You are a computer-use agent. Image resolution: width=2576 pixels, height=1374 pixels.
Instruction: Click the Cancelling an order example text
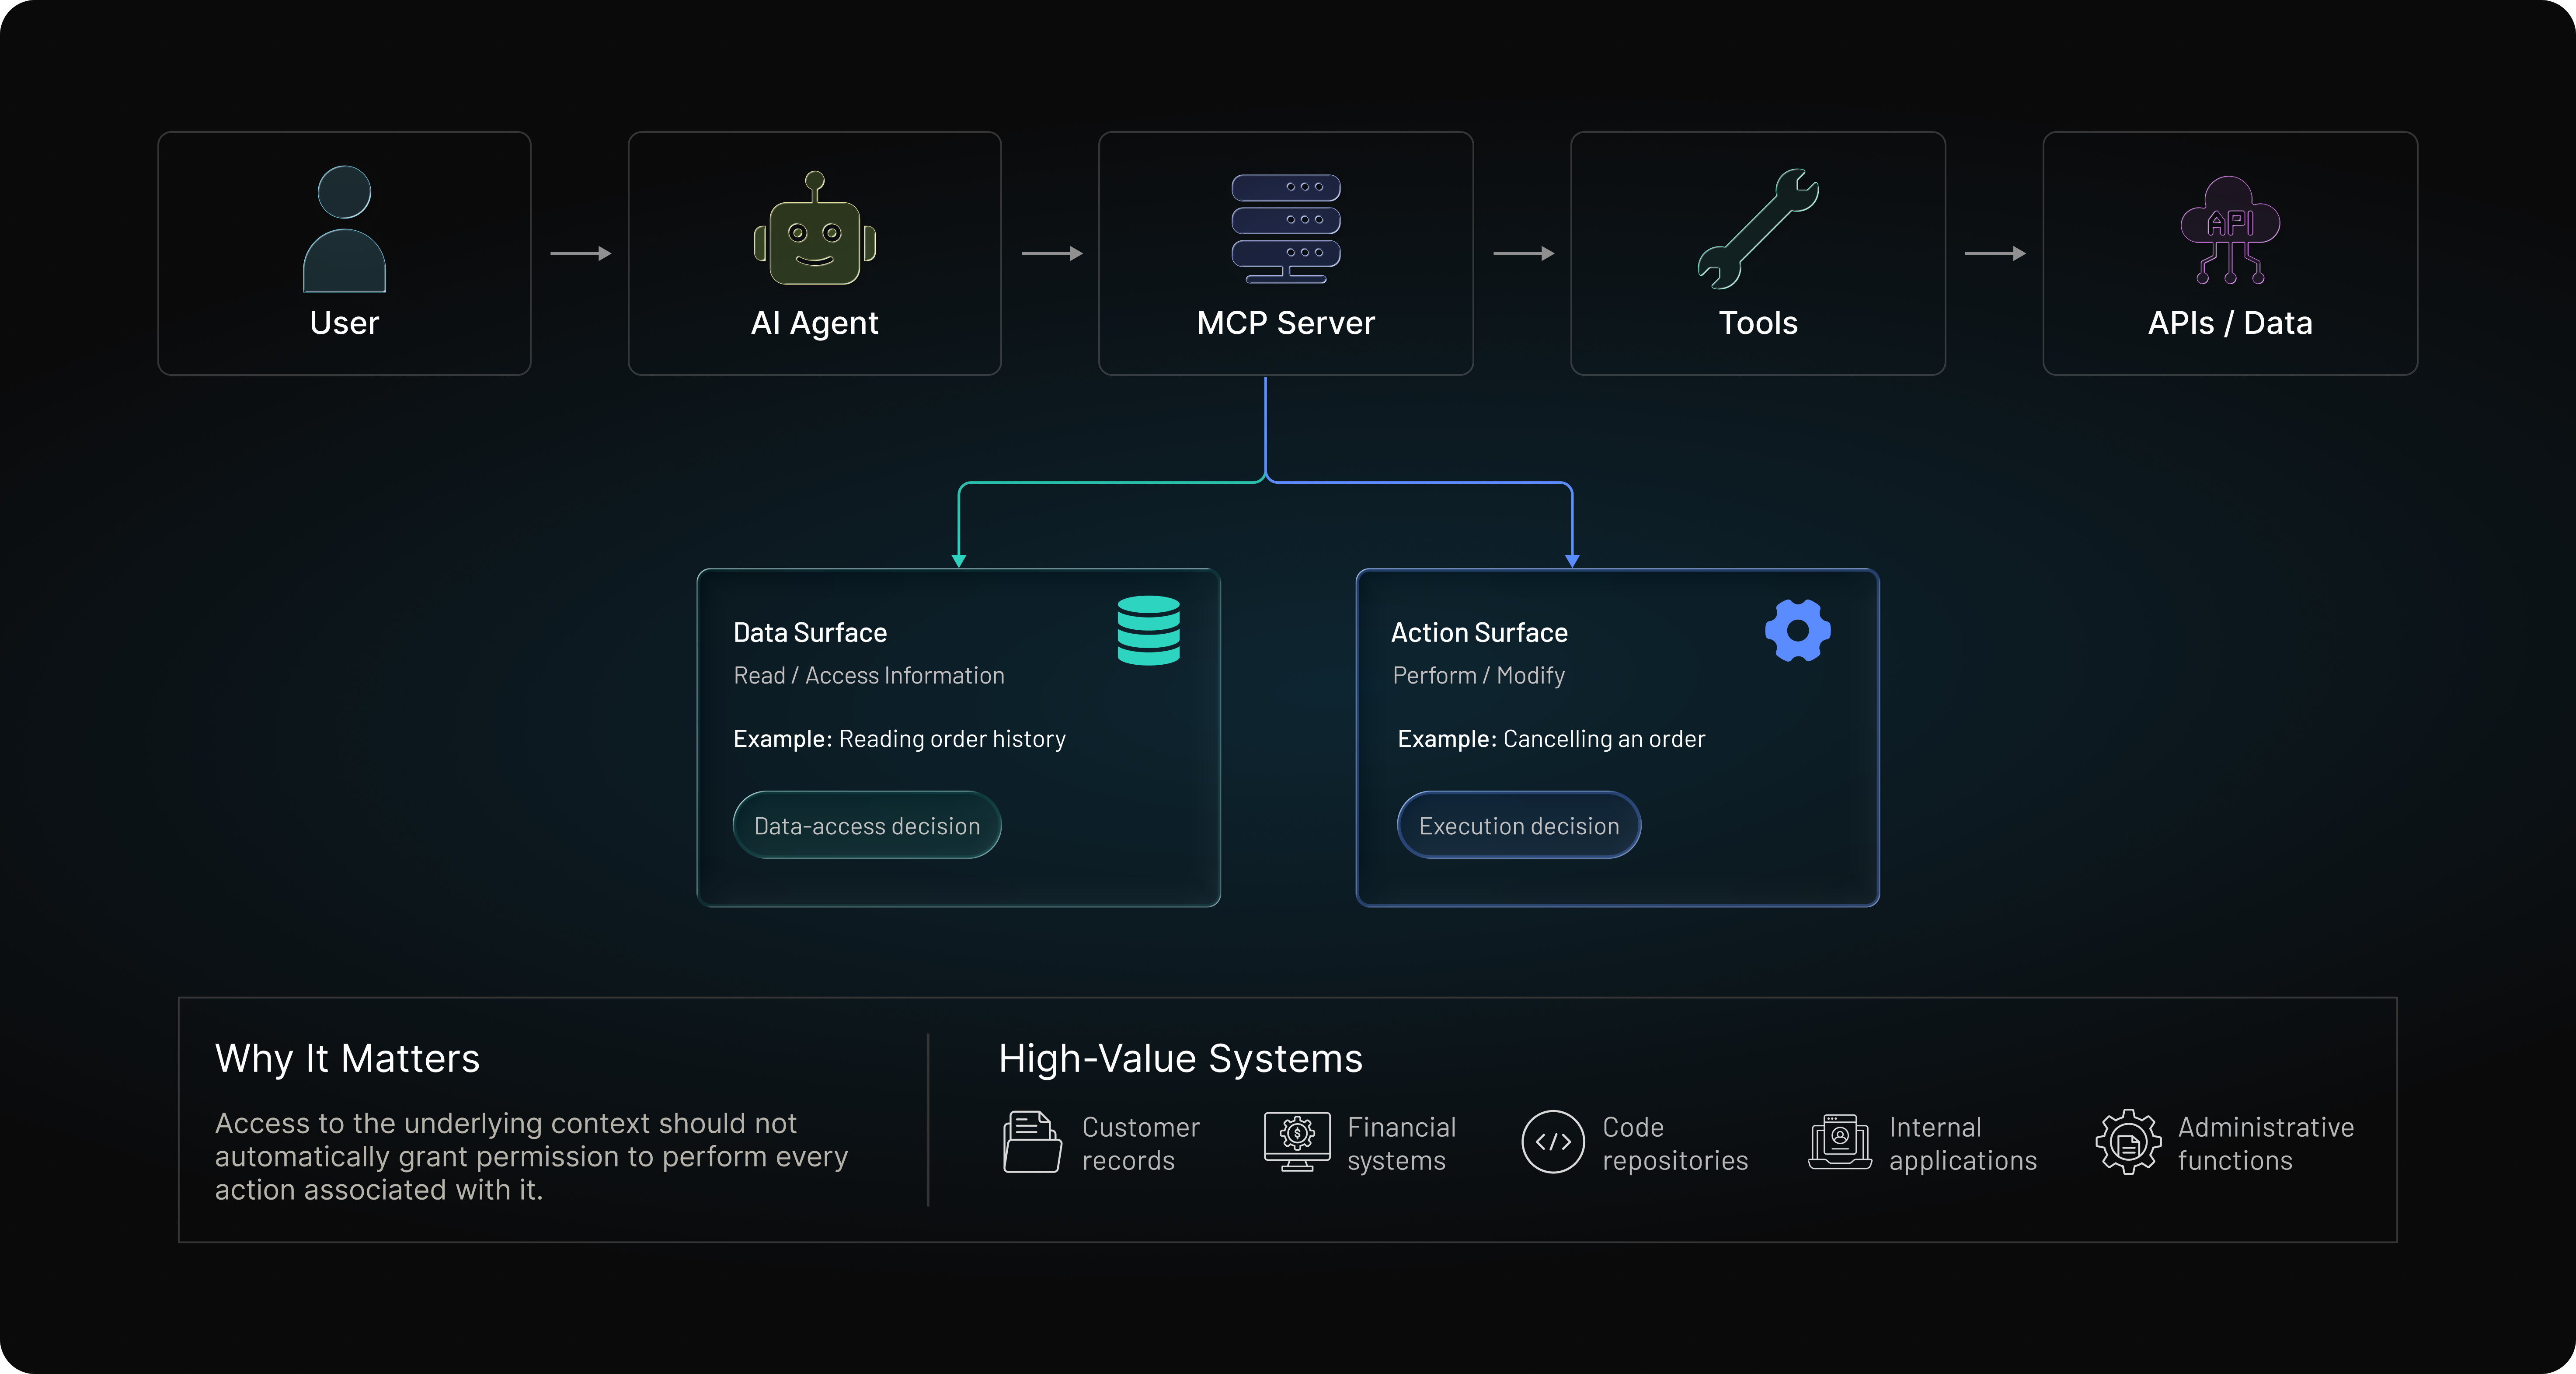click(x=1604, y=739)
